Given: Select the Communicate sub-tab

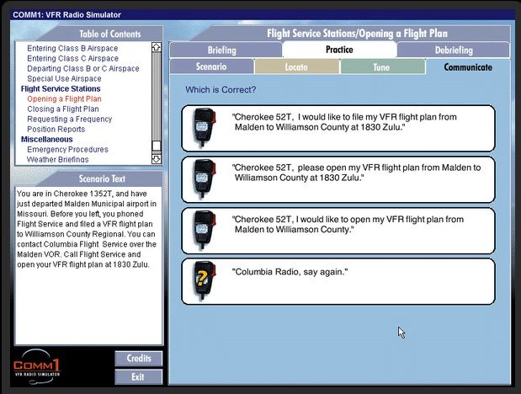Looking at the screenshot, I should (x=468, y=67).
